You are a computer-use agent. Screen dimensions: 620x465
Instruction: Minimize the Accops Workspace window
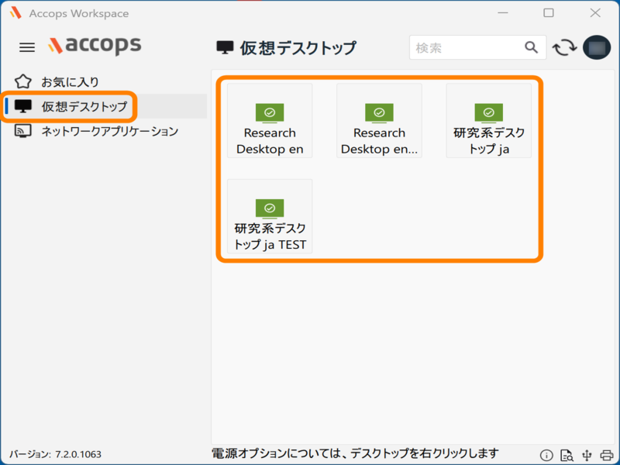pos(502,13)
